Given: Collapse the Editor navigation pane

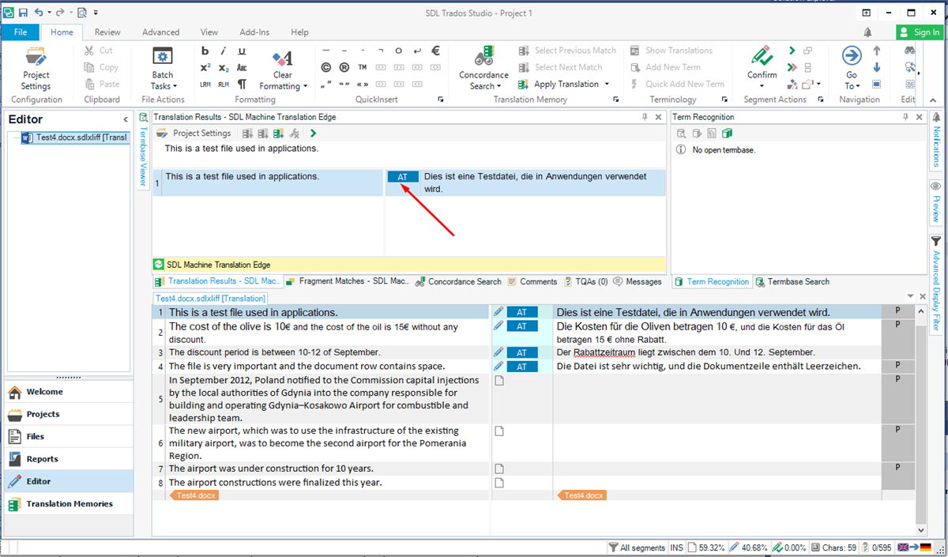Looking at the screenshot, I should pos(126,119).
